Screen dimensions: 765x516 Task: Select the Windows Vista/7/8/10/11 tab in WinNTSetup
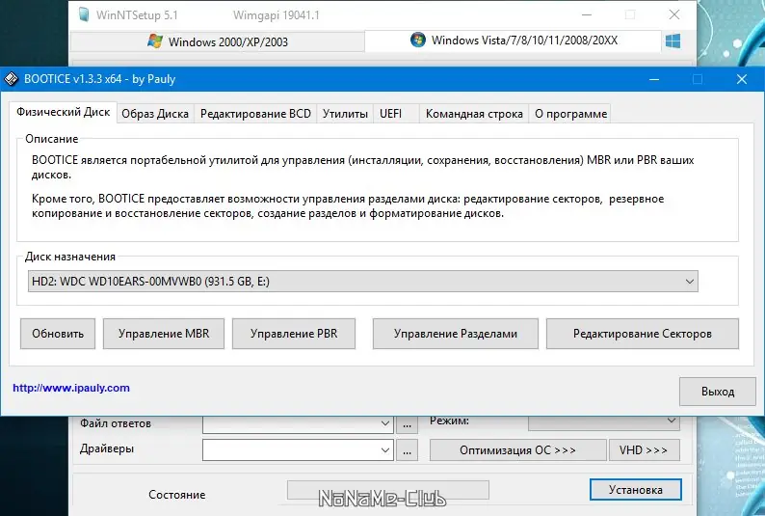coord(513,41)
